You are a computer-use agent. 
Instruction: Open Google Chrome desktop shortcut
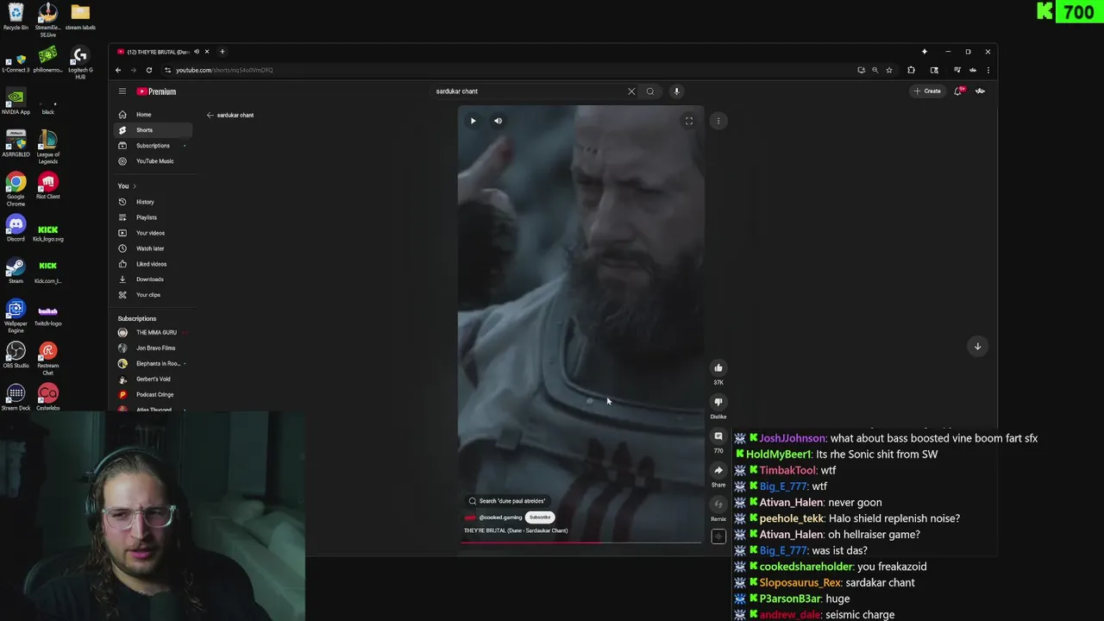click(16, 188)
